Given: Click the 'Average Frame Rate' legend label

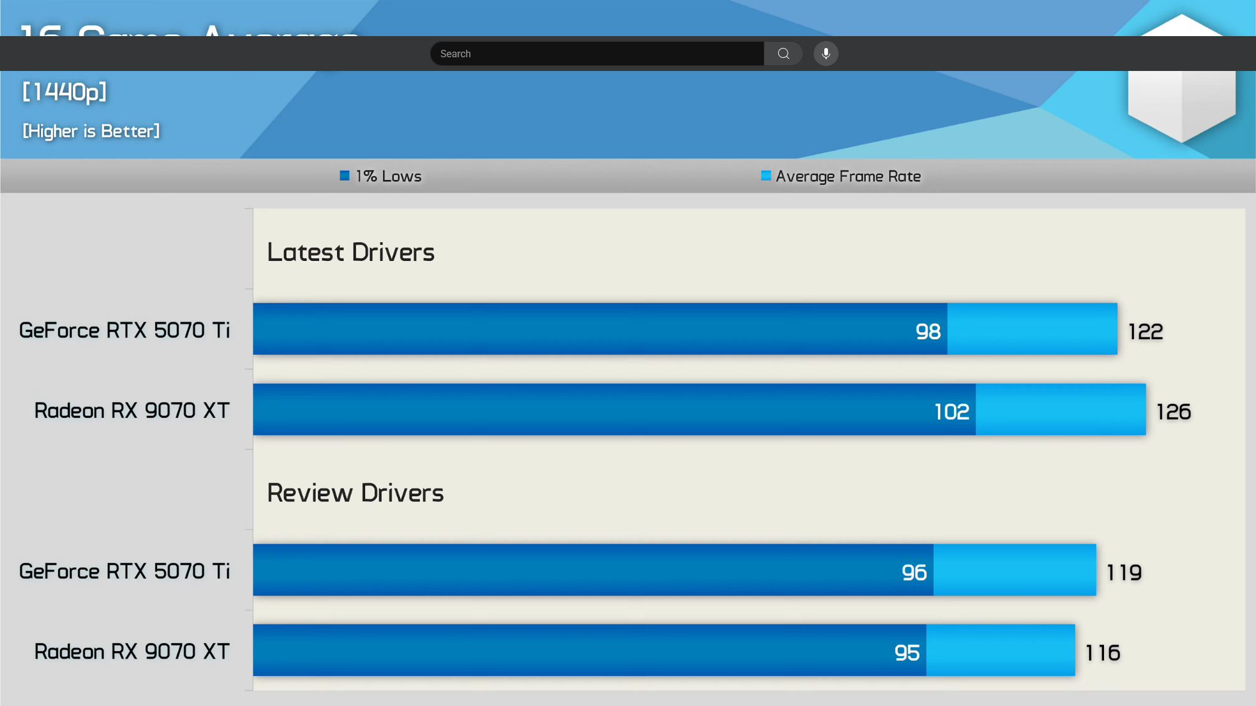Looking at the screenshot, I should point(848,176).
